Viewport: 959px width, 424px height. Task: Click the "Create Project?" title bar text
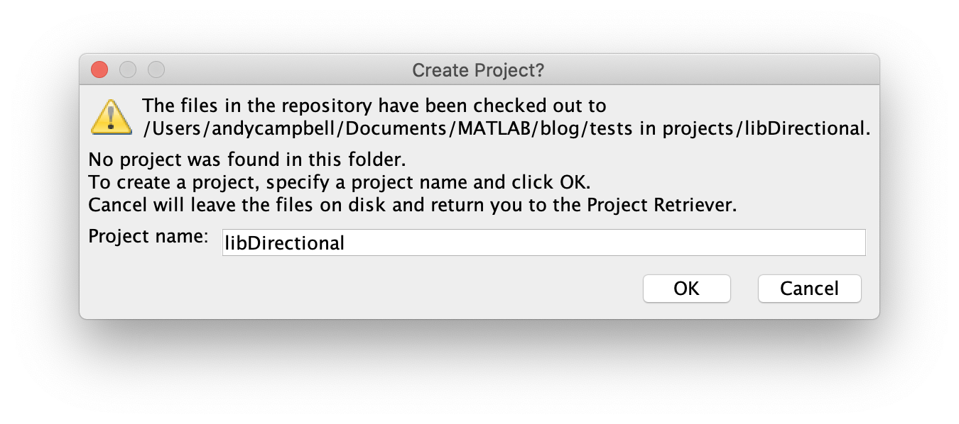tap(478, 70)
